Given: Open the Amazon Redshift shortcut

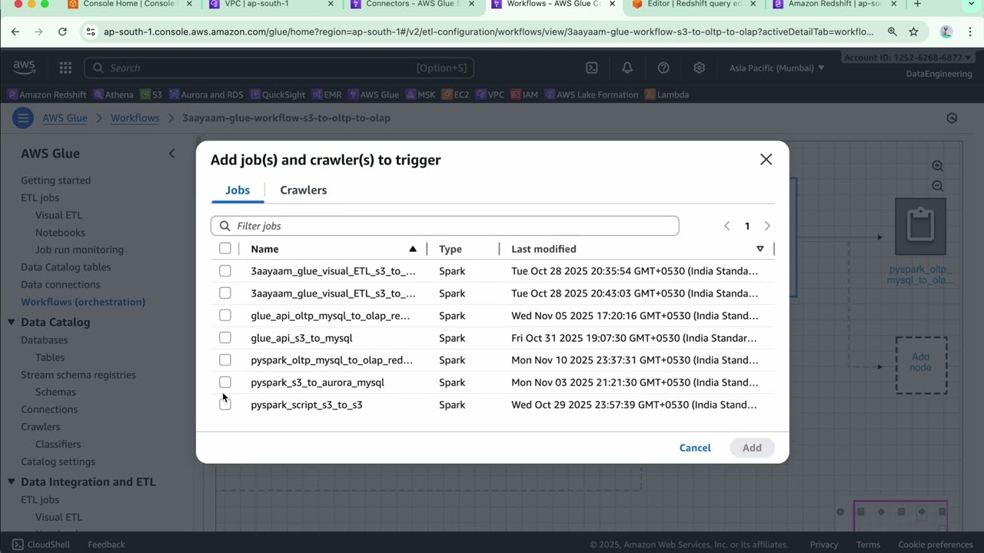Looking at the screenshot, I should [46, 94].
